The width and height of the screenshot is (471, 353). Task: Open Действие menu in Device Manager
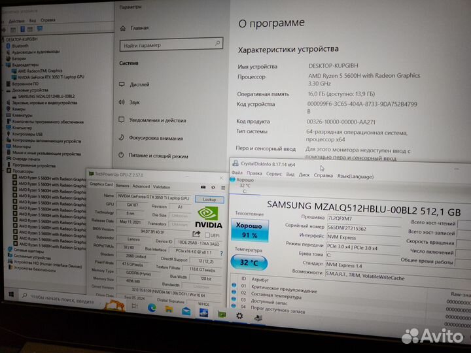tap(16, 21)
